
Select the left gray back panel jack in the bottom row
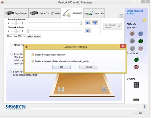click(132, 48)
